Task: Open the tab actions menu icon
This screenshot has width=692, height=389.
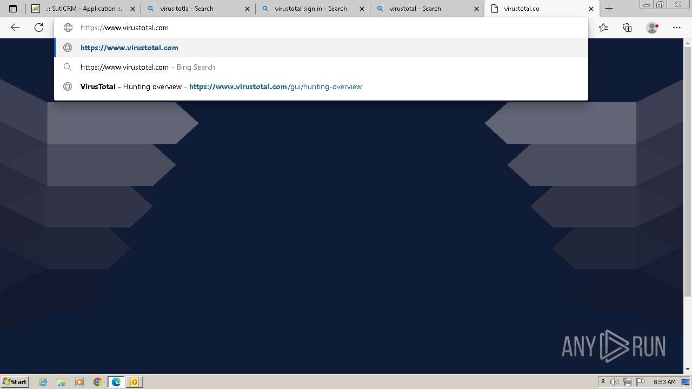Action: (13, 9)
